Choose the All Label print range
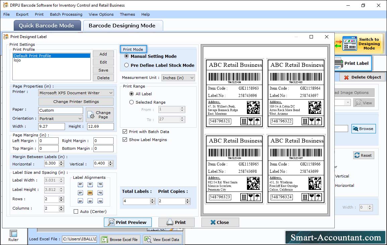Screen dimensions: 387x245 coord(132,94)
